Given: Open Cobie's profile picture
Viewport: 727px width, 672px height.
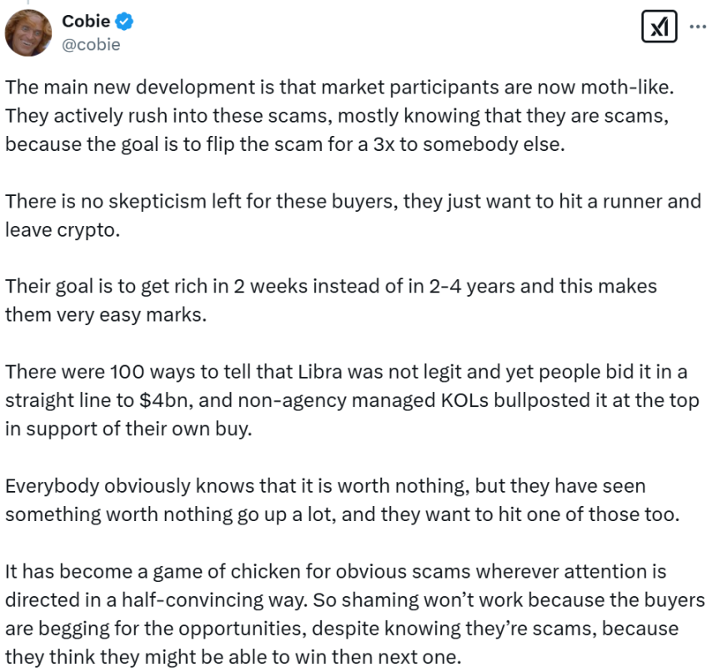Looking at the screenshot, I should click(x=28, y=32).
